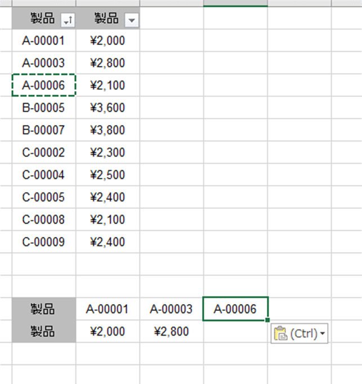
Task: Select cell B-00007
Action: (44, 130)
